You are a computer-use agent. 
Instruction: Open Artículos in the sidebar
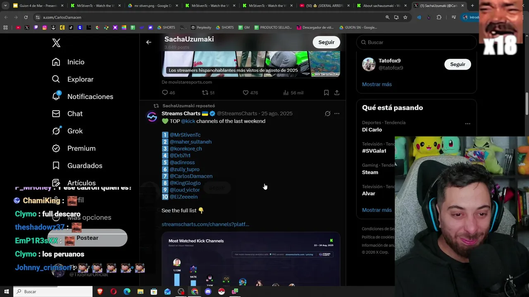(74, 183)
